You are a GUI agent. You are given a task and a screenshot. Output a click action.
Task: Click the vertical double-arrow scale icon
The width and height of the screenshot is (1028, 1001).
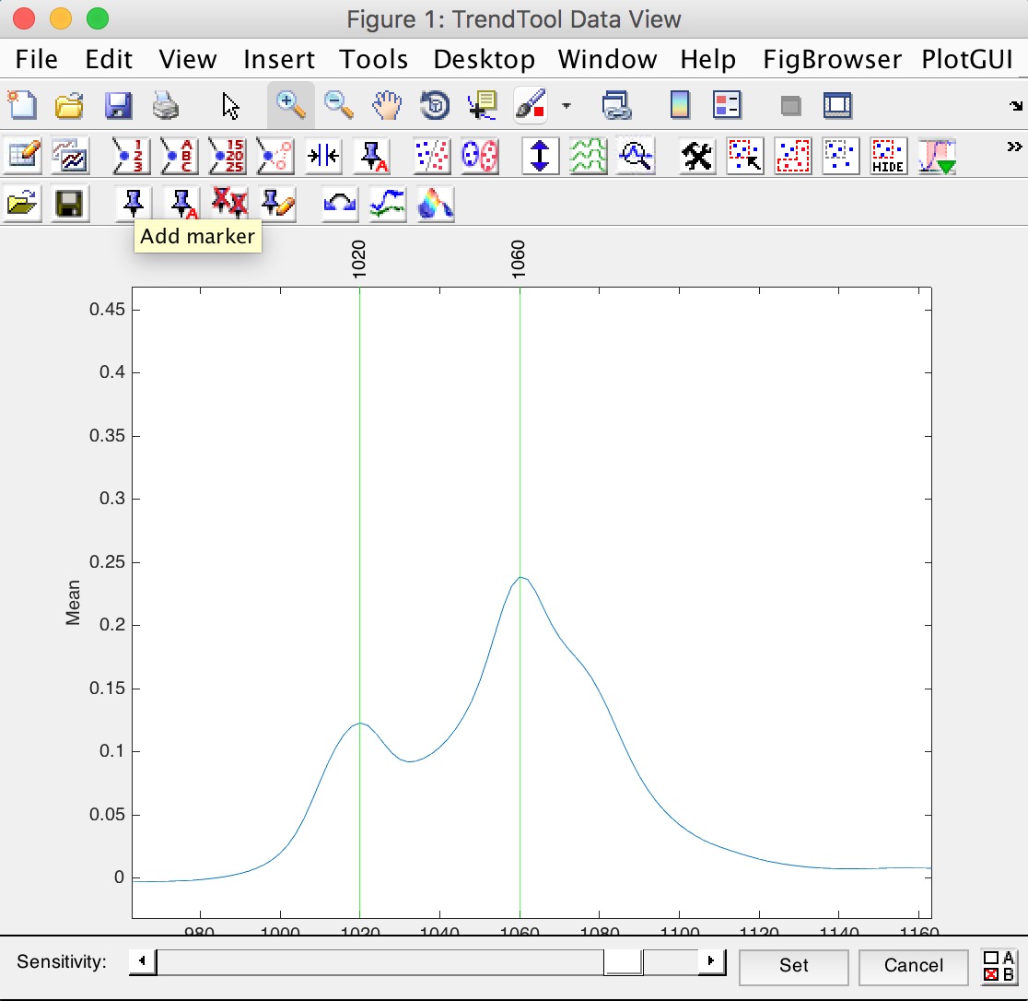pyautogui.click(x=541, y=156)
